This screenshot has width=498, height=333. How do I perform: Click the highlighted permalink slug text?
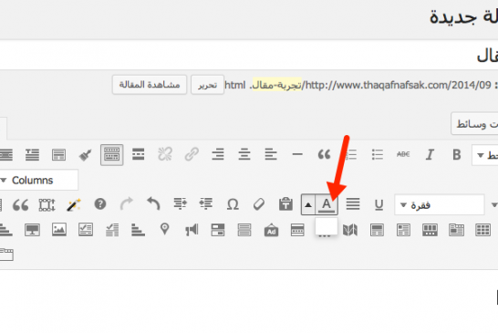[276, 85]
